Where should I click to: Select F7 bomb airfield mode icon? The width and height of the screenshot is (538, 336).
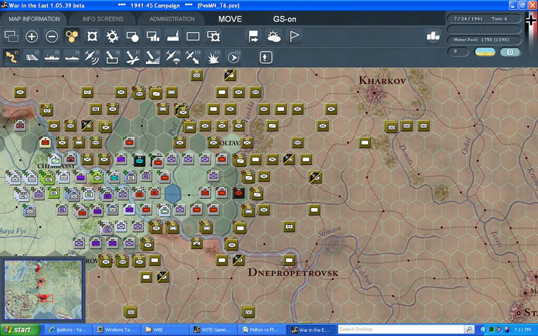click(x=133, y=57)
